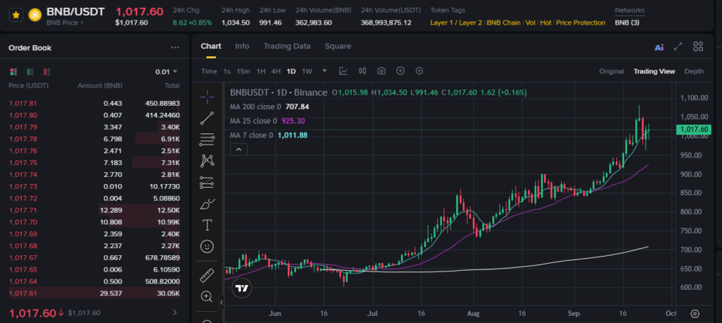Select the 15m interval
This screenshot has width=722, height=323.
coord(243,71)
